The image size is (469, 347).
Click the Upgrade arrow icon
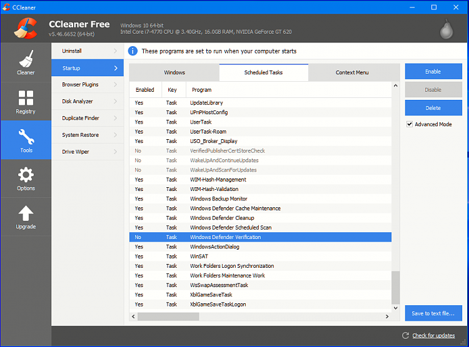[26, 213]
